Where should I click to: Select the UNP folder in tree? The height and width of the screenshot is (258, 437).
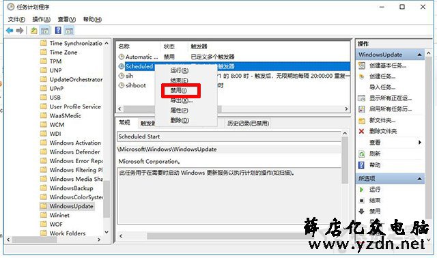coord(51,70)
